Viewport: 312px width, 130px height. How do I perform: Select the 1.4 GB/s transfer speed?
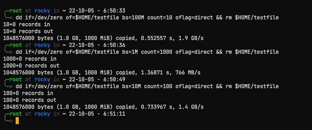coord(191,107)
